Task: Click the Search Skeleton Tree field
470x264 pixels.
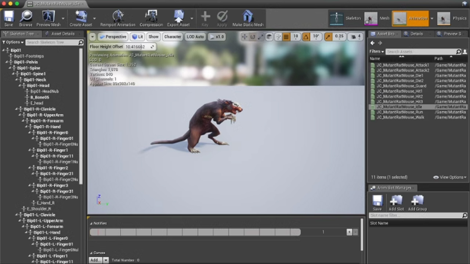Action: click(x=52, y=43)
